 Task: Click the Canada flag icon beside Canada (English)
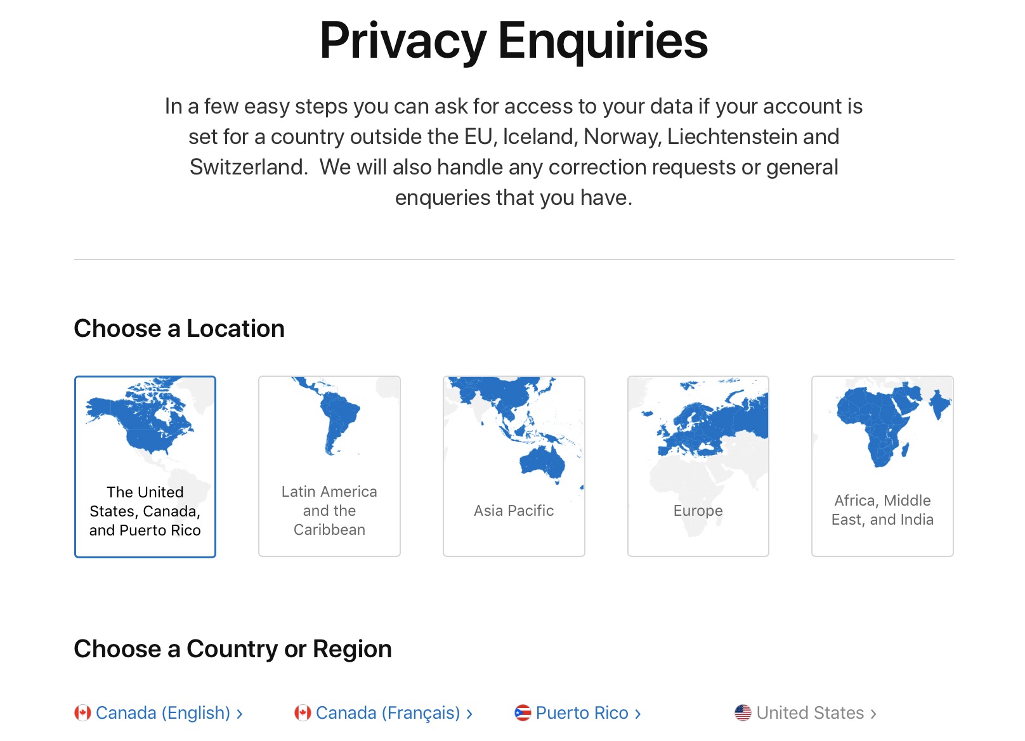[x=82, y=712]
